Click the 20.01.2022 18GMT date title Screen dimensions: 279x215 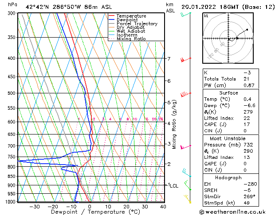click(210, 7)
